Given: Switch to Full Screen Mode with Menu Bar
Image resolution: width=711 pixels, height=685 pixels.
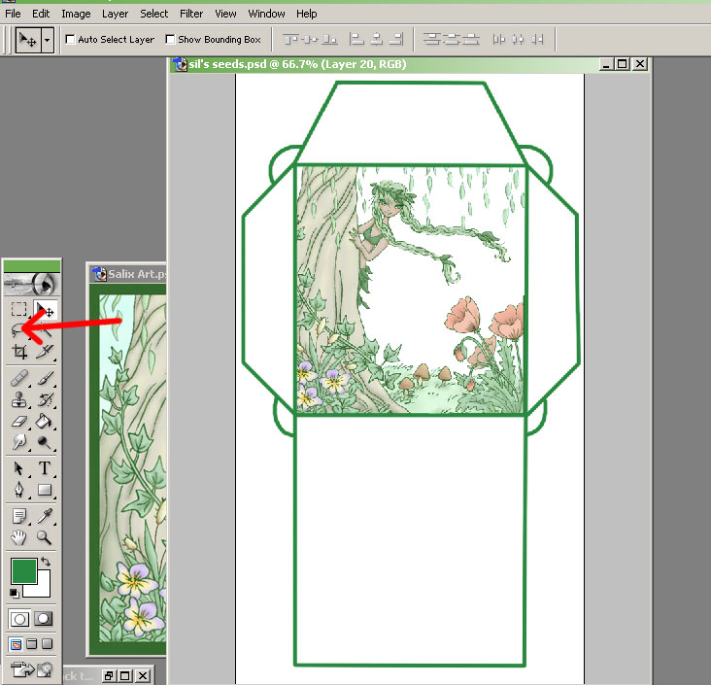Looking at the screenshot, I should click(31, 644).
